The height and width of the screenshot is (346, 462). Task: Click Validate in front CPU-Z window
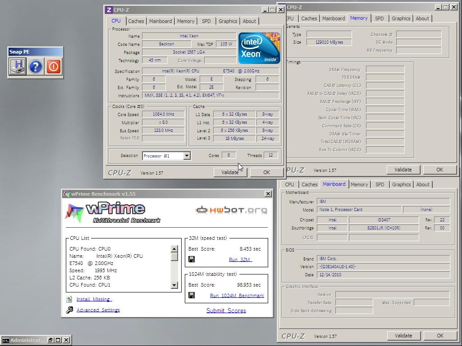[230, 172]
